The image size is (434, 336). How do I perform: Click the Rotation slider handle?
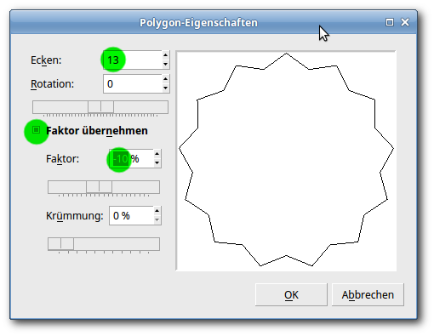(x=100, y=107)
